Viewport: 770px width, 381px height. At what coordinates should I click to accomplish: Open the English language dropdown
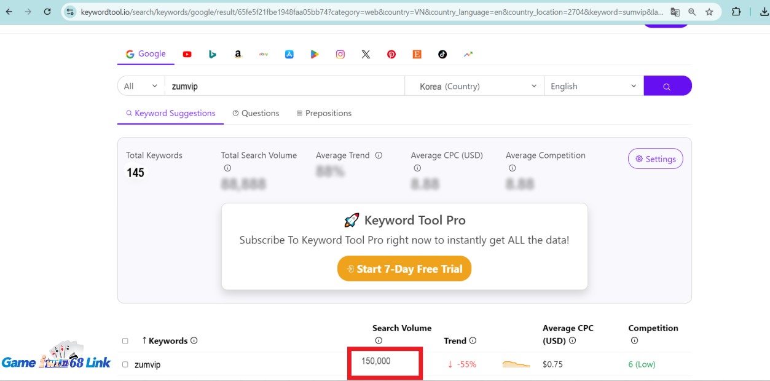592,86
